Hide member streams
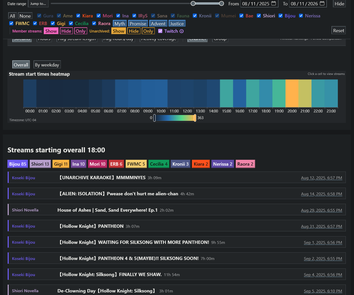The height and width of the screenshot is (295, 354). click(66, 31)
